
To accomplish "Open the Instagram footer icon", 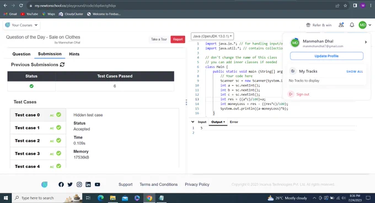I will tap(79, 184).
